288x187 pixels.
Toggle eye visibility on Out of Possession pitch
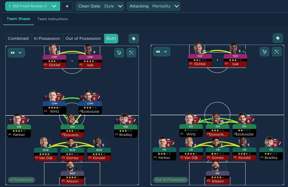(x=158, y=52)
